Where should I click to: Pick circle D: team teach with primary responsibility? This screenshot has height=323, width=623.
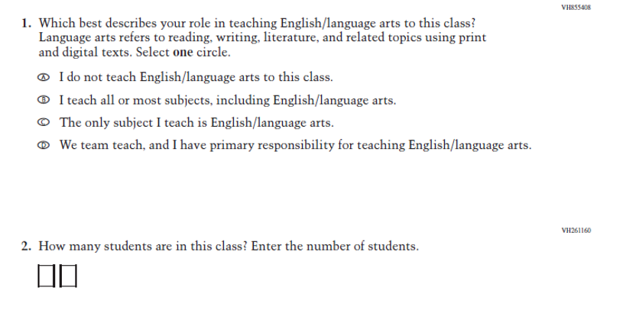47,145
